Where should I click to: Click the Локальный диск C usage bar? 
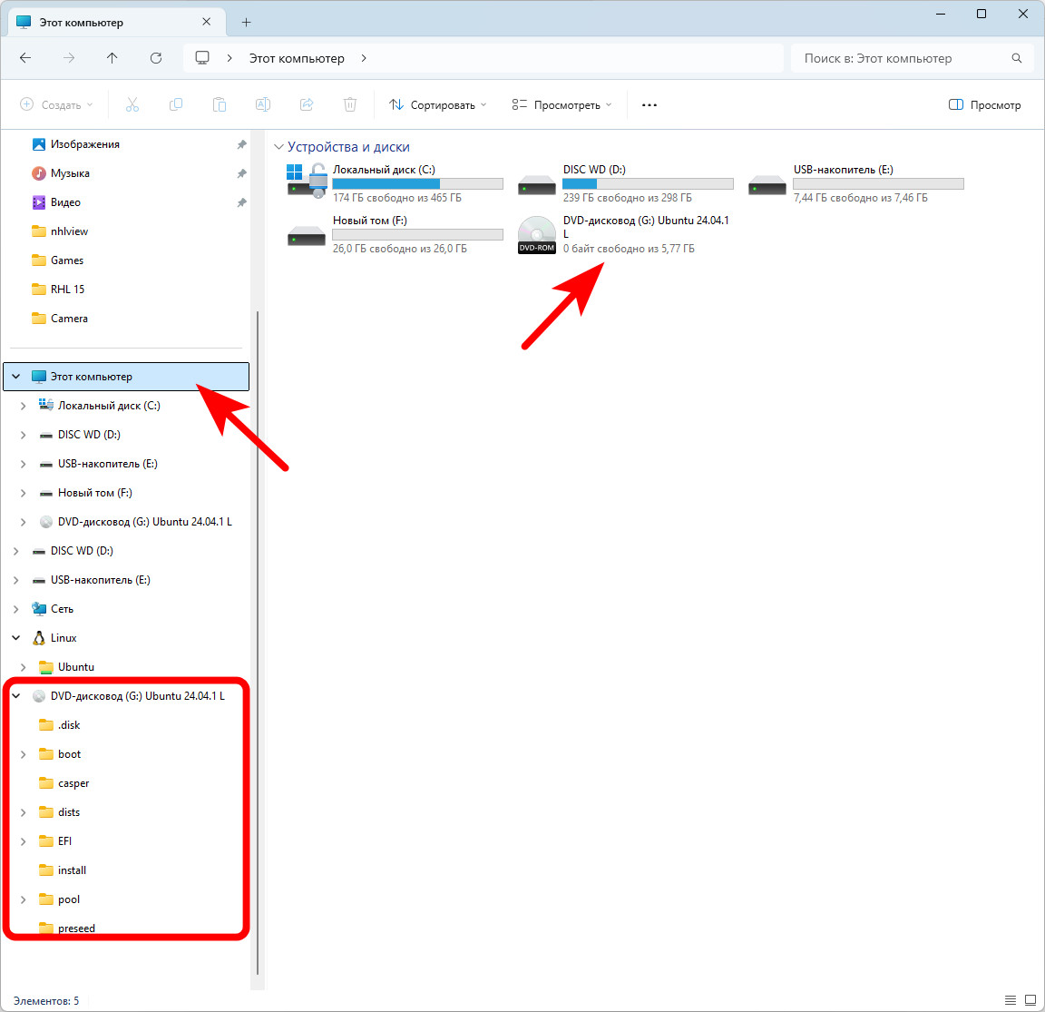tap(417, 183)
